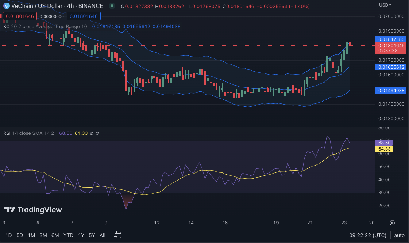Open the go-to-date calendar icon
Screen dimensions: 409x243
click(117, 235)
